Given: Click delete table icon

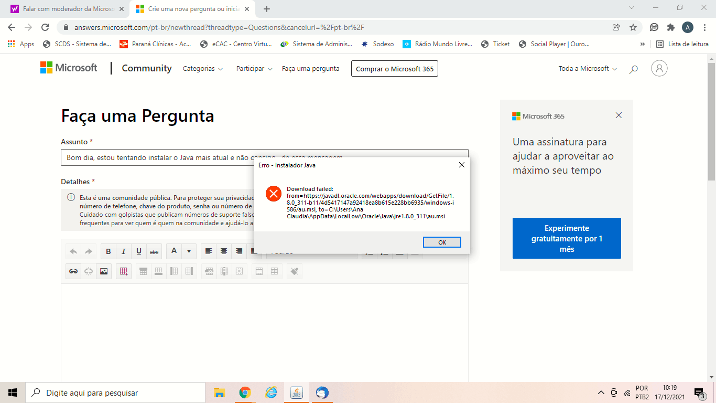Looking at the screenshot, I should (x=240, y=271).
